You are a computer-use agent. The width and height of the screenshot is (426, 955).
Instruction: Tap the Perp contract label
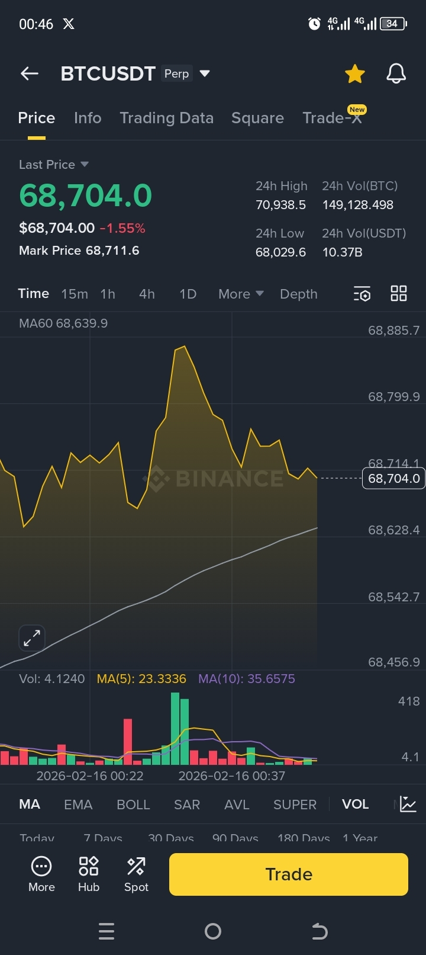176,73
